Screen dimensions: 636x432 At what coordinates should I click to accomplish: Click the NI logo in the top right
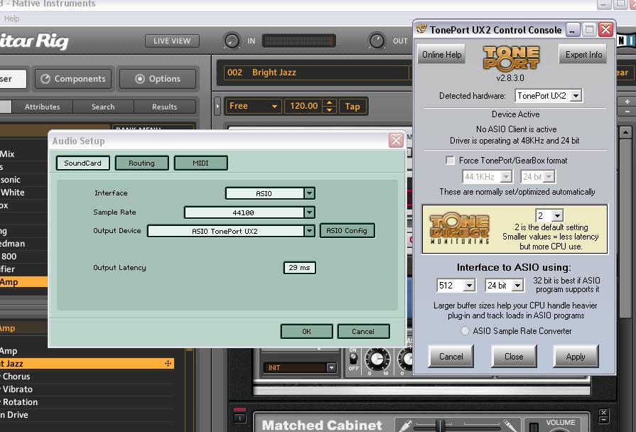[x=626, y=40]
